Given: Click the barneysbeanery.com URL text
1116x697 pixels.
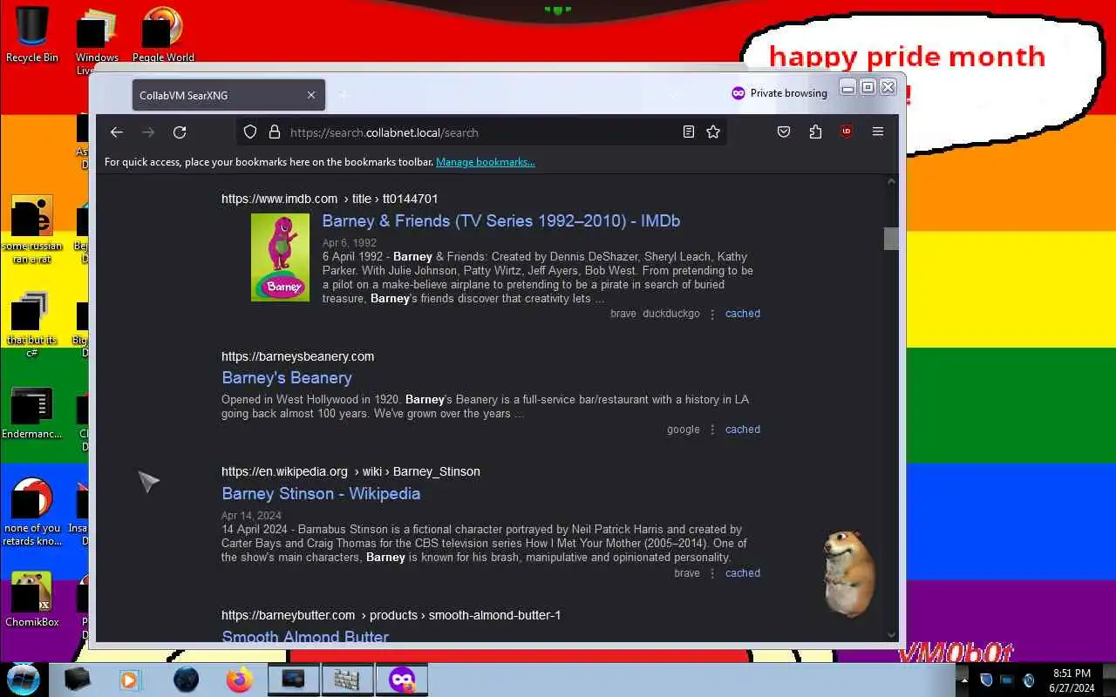Looking at the screenshot, I should (298, 356).
